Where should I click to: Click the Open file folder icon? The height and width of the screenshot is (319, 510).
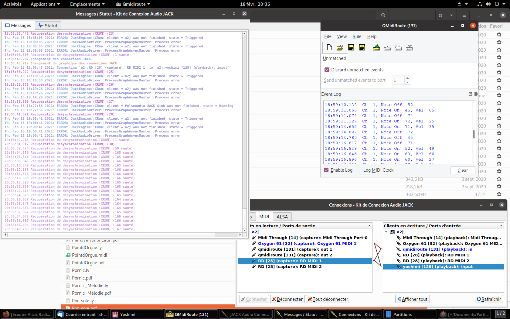pyautogui.click(x=340, y=47)
